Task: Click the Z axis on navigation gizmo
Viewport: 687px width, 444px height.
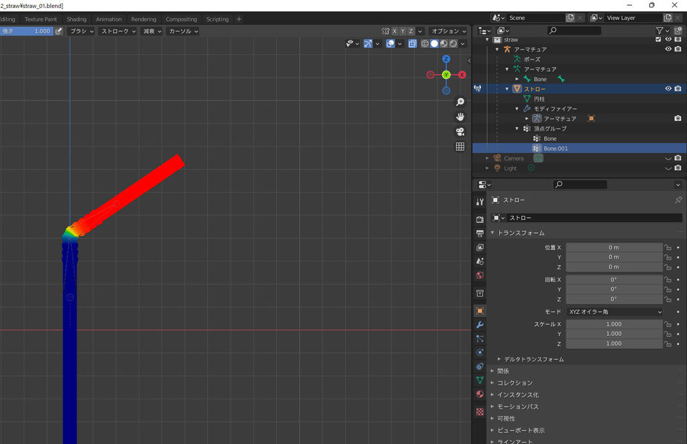Action: click(446, 59)
